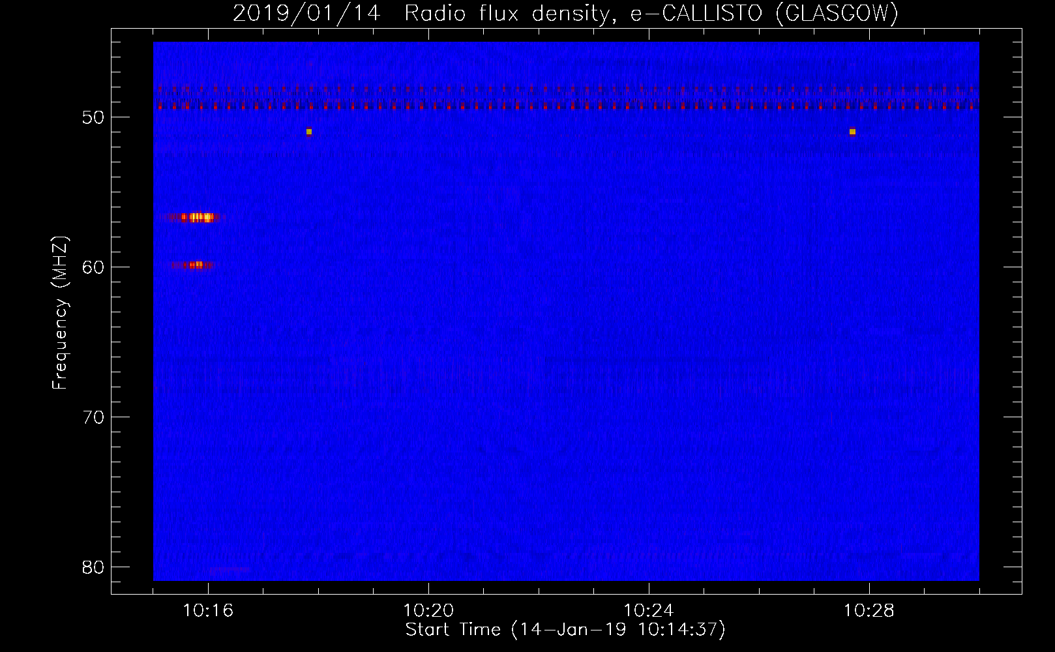This screenshot has height=652, width=1055.
Task: Click the 10:28 time axis label
Action: coord(869,611)
